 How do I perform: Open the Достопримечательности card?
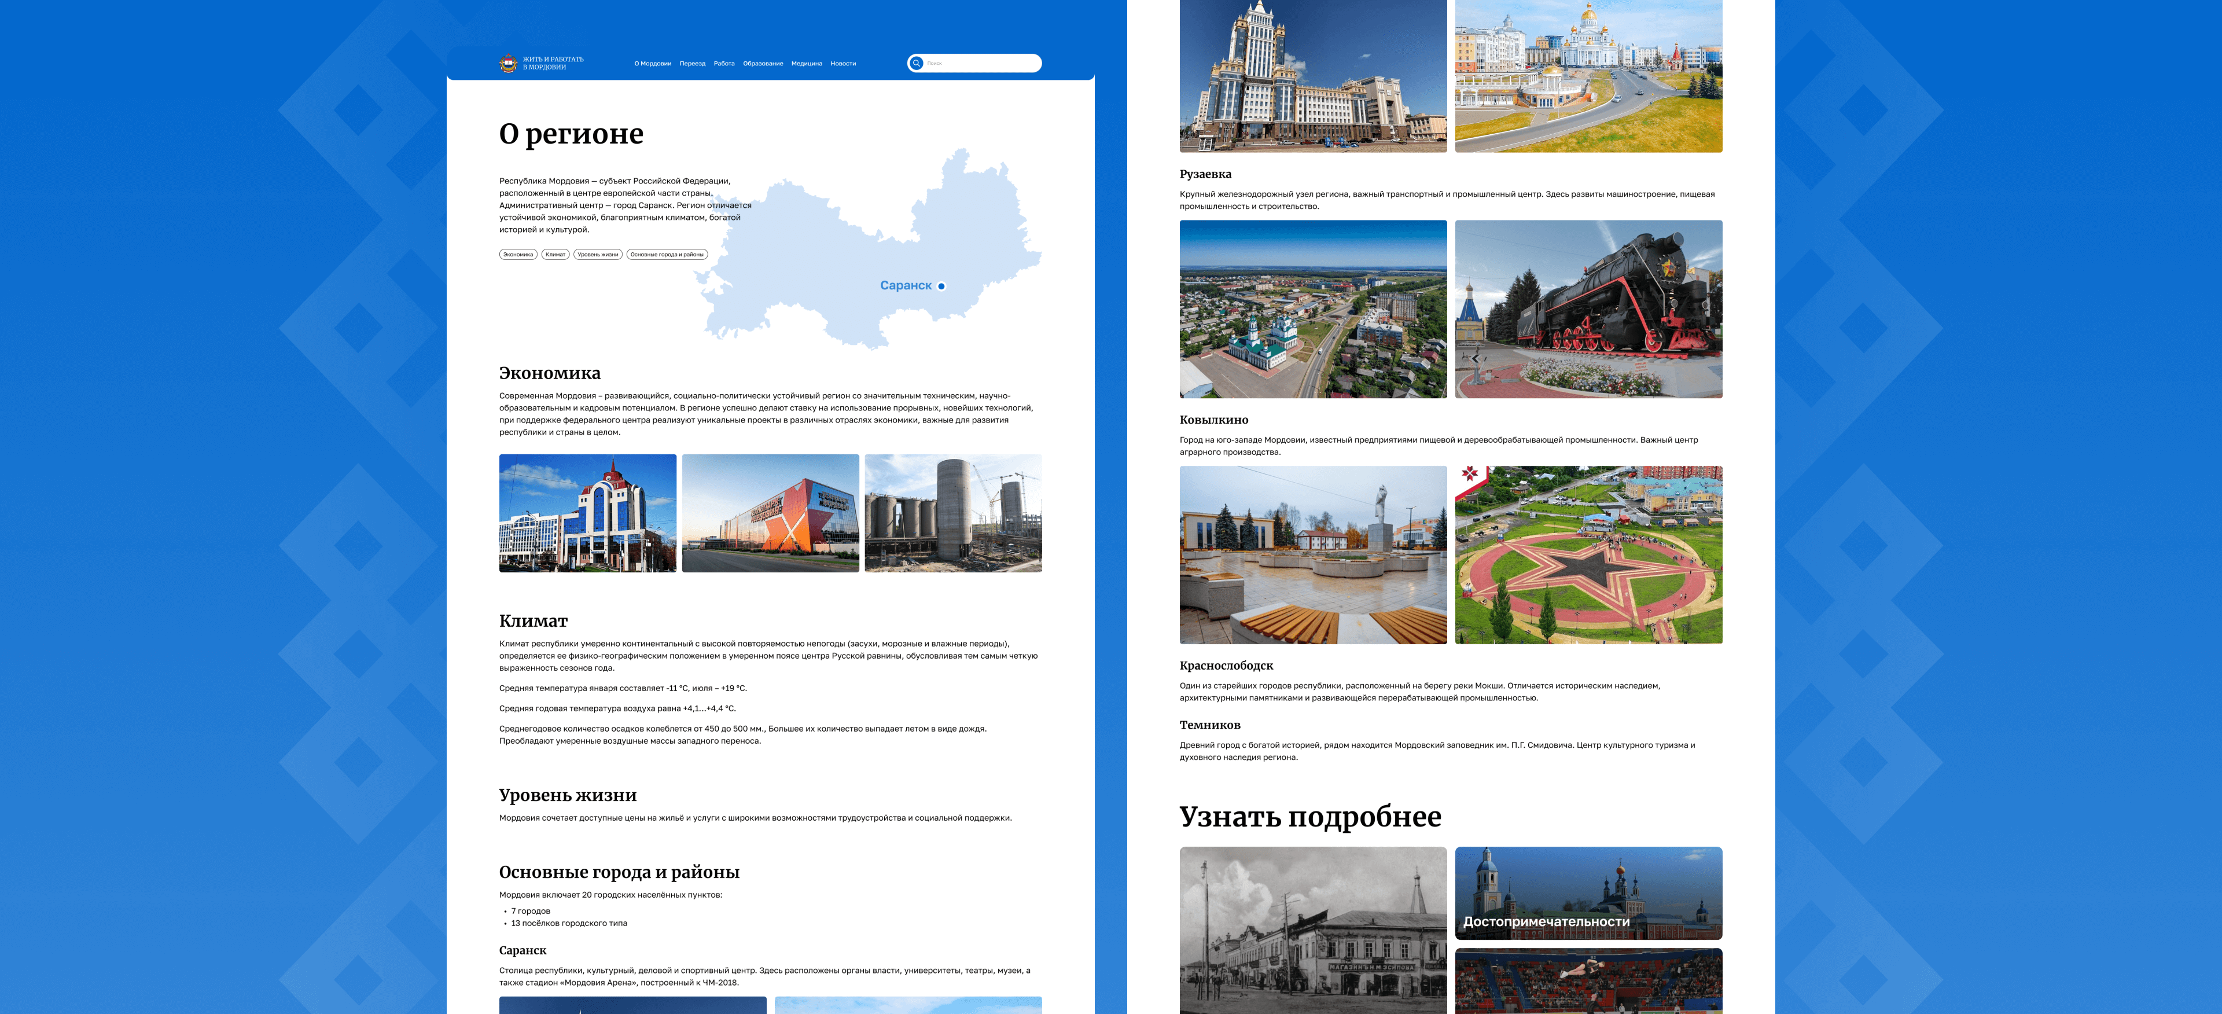(x=1588, y=893)
